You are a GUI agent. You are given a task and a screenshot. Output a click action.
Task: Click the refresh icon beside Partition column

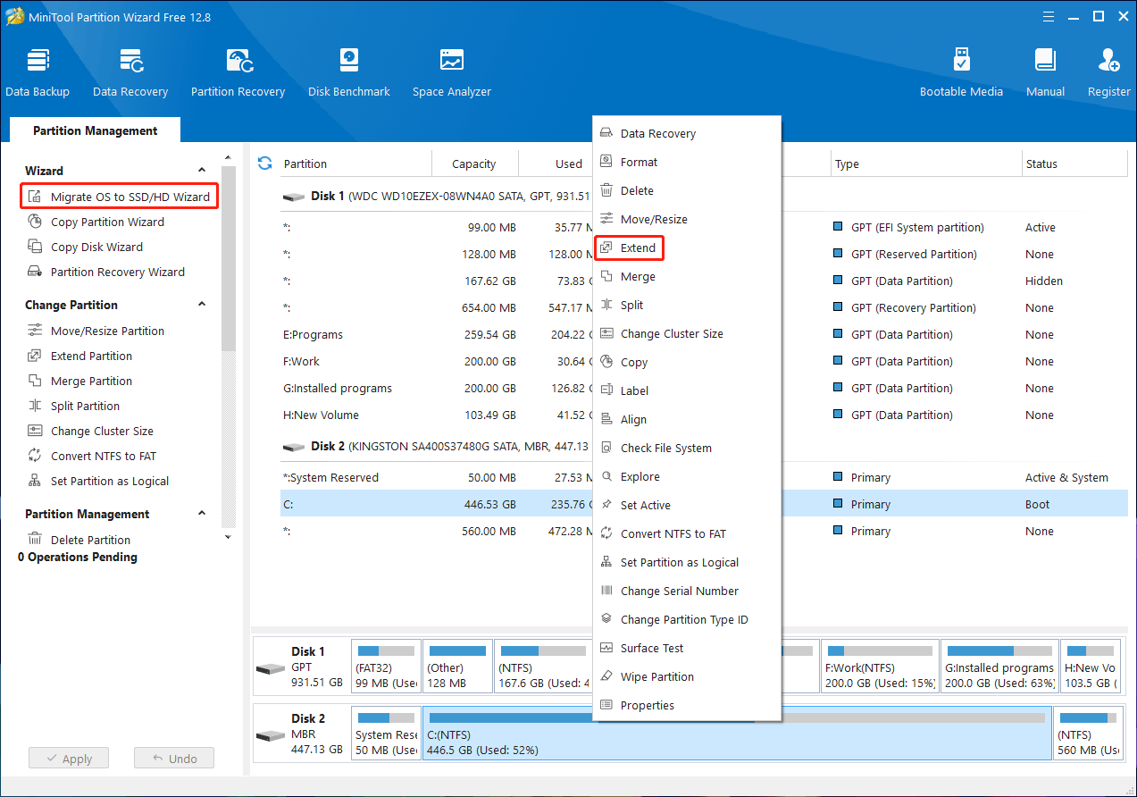(x=264, y=163)
